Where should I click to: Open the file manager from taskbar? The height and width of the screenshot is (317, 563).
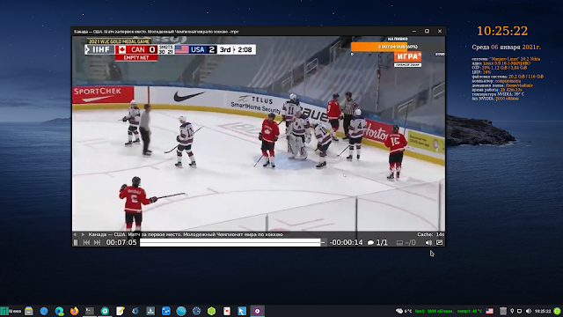29,311
